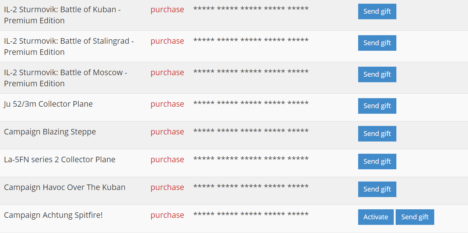Click purchase label for La-5FN series 2
This screenshot has height=233, width=468.
167,160
